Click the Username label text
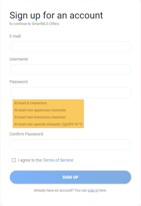Screen dimensions: 141x206 tap(19, 59)
